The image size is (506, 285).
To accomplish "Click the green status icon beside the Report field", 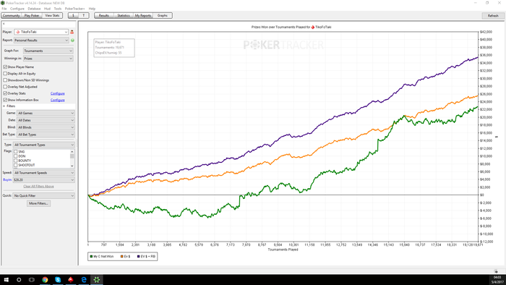I will pyautogui.click(x=72, y=41).
